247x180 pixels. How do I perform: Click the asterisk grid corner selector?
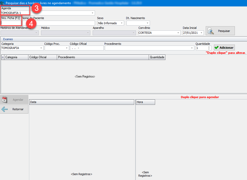tap(3, 57)
